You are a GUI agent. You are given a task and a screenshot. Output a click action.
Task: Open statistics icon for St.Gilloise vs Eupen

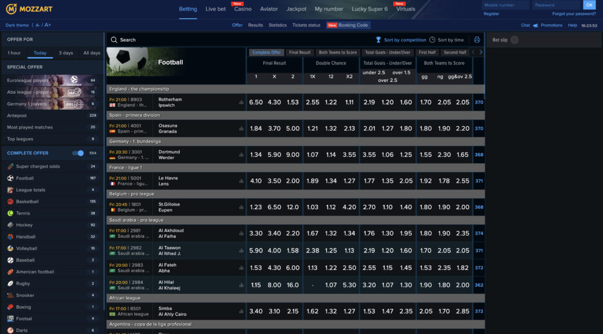241,207
